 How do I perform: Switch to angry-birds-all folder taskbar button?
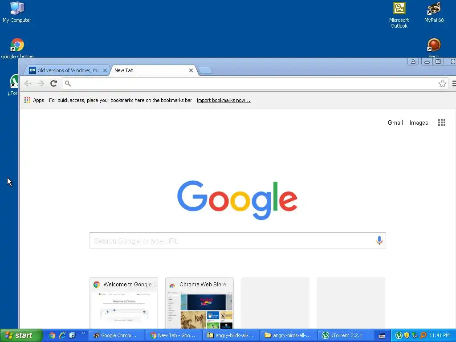click(x=289, y=336)
